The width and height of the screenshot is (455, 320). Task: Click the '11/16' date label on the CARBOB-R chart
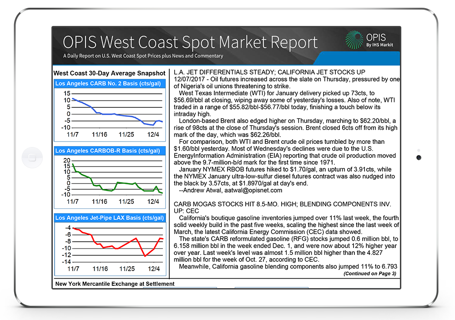100,202
